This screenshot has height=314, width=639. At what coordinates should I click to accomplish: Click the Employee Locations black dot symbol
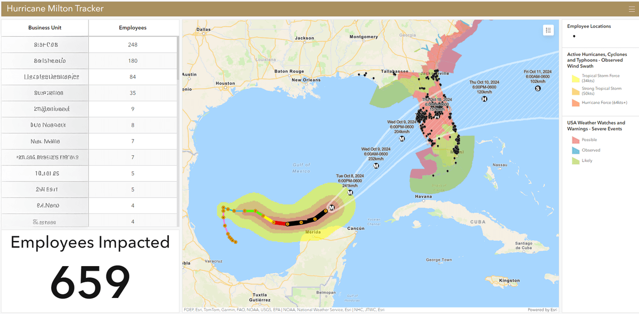click(574, 36)
